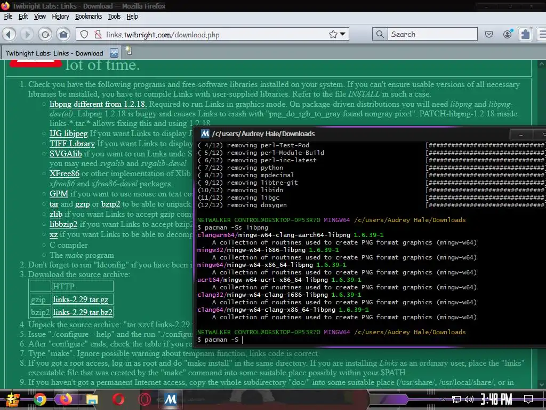Screen dimensions: 546x410
Task: Open the Firefox account icon
Action: coord(508,34)
